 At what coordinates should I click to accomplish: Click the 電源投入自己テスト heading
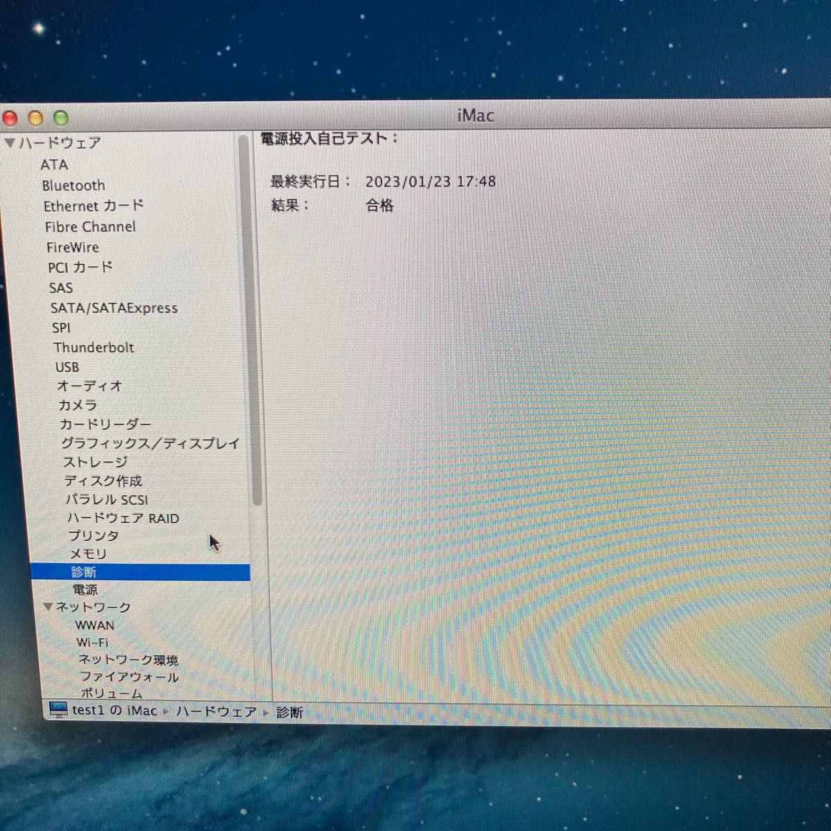tap(329, 138)
